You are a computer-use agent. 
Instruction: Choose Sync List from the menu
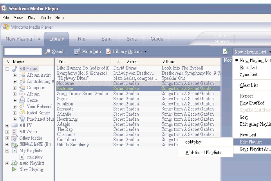pos(248,74)
